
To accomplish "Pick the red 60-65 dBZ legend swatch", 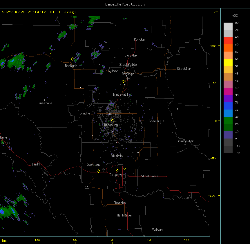I will click(228, 41).
